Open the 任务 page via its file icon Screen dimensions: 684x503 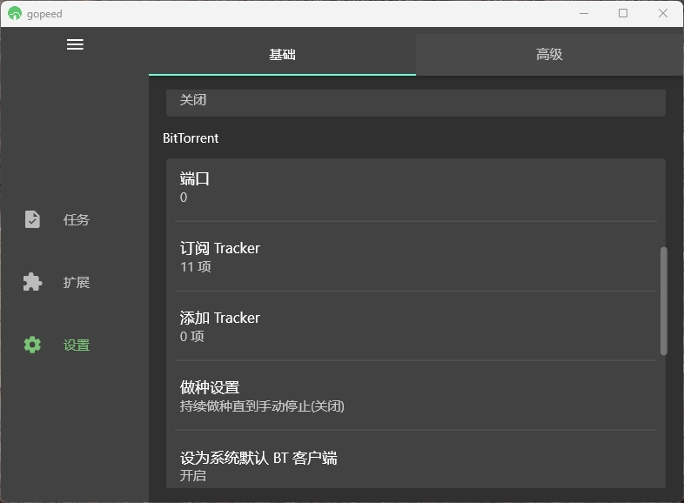[32, 219]
